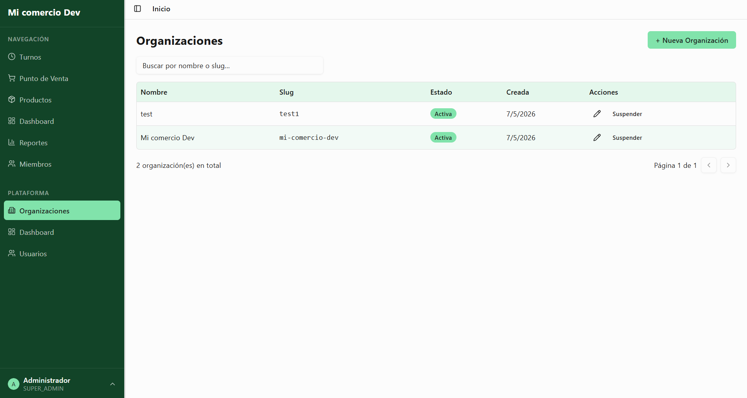Click the Miembros people icon

(12, 164)
